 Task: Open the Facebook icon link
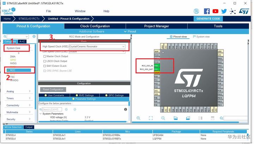point(207,11)
